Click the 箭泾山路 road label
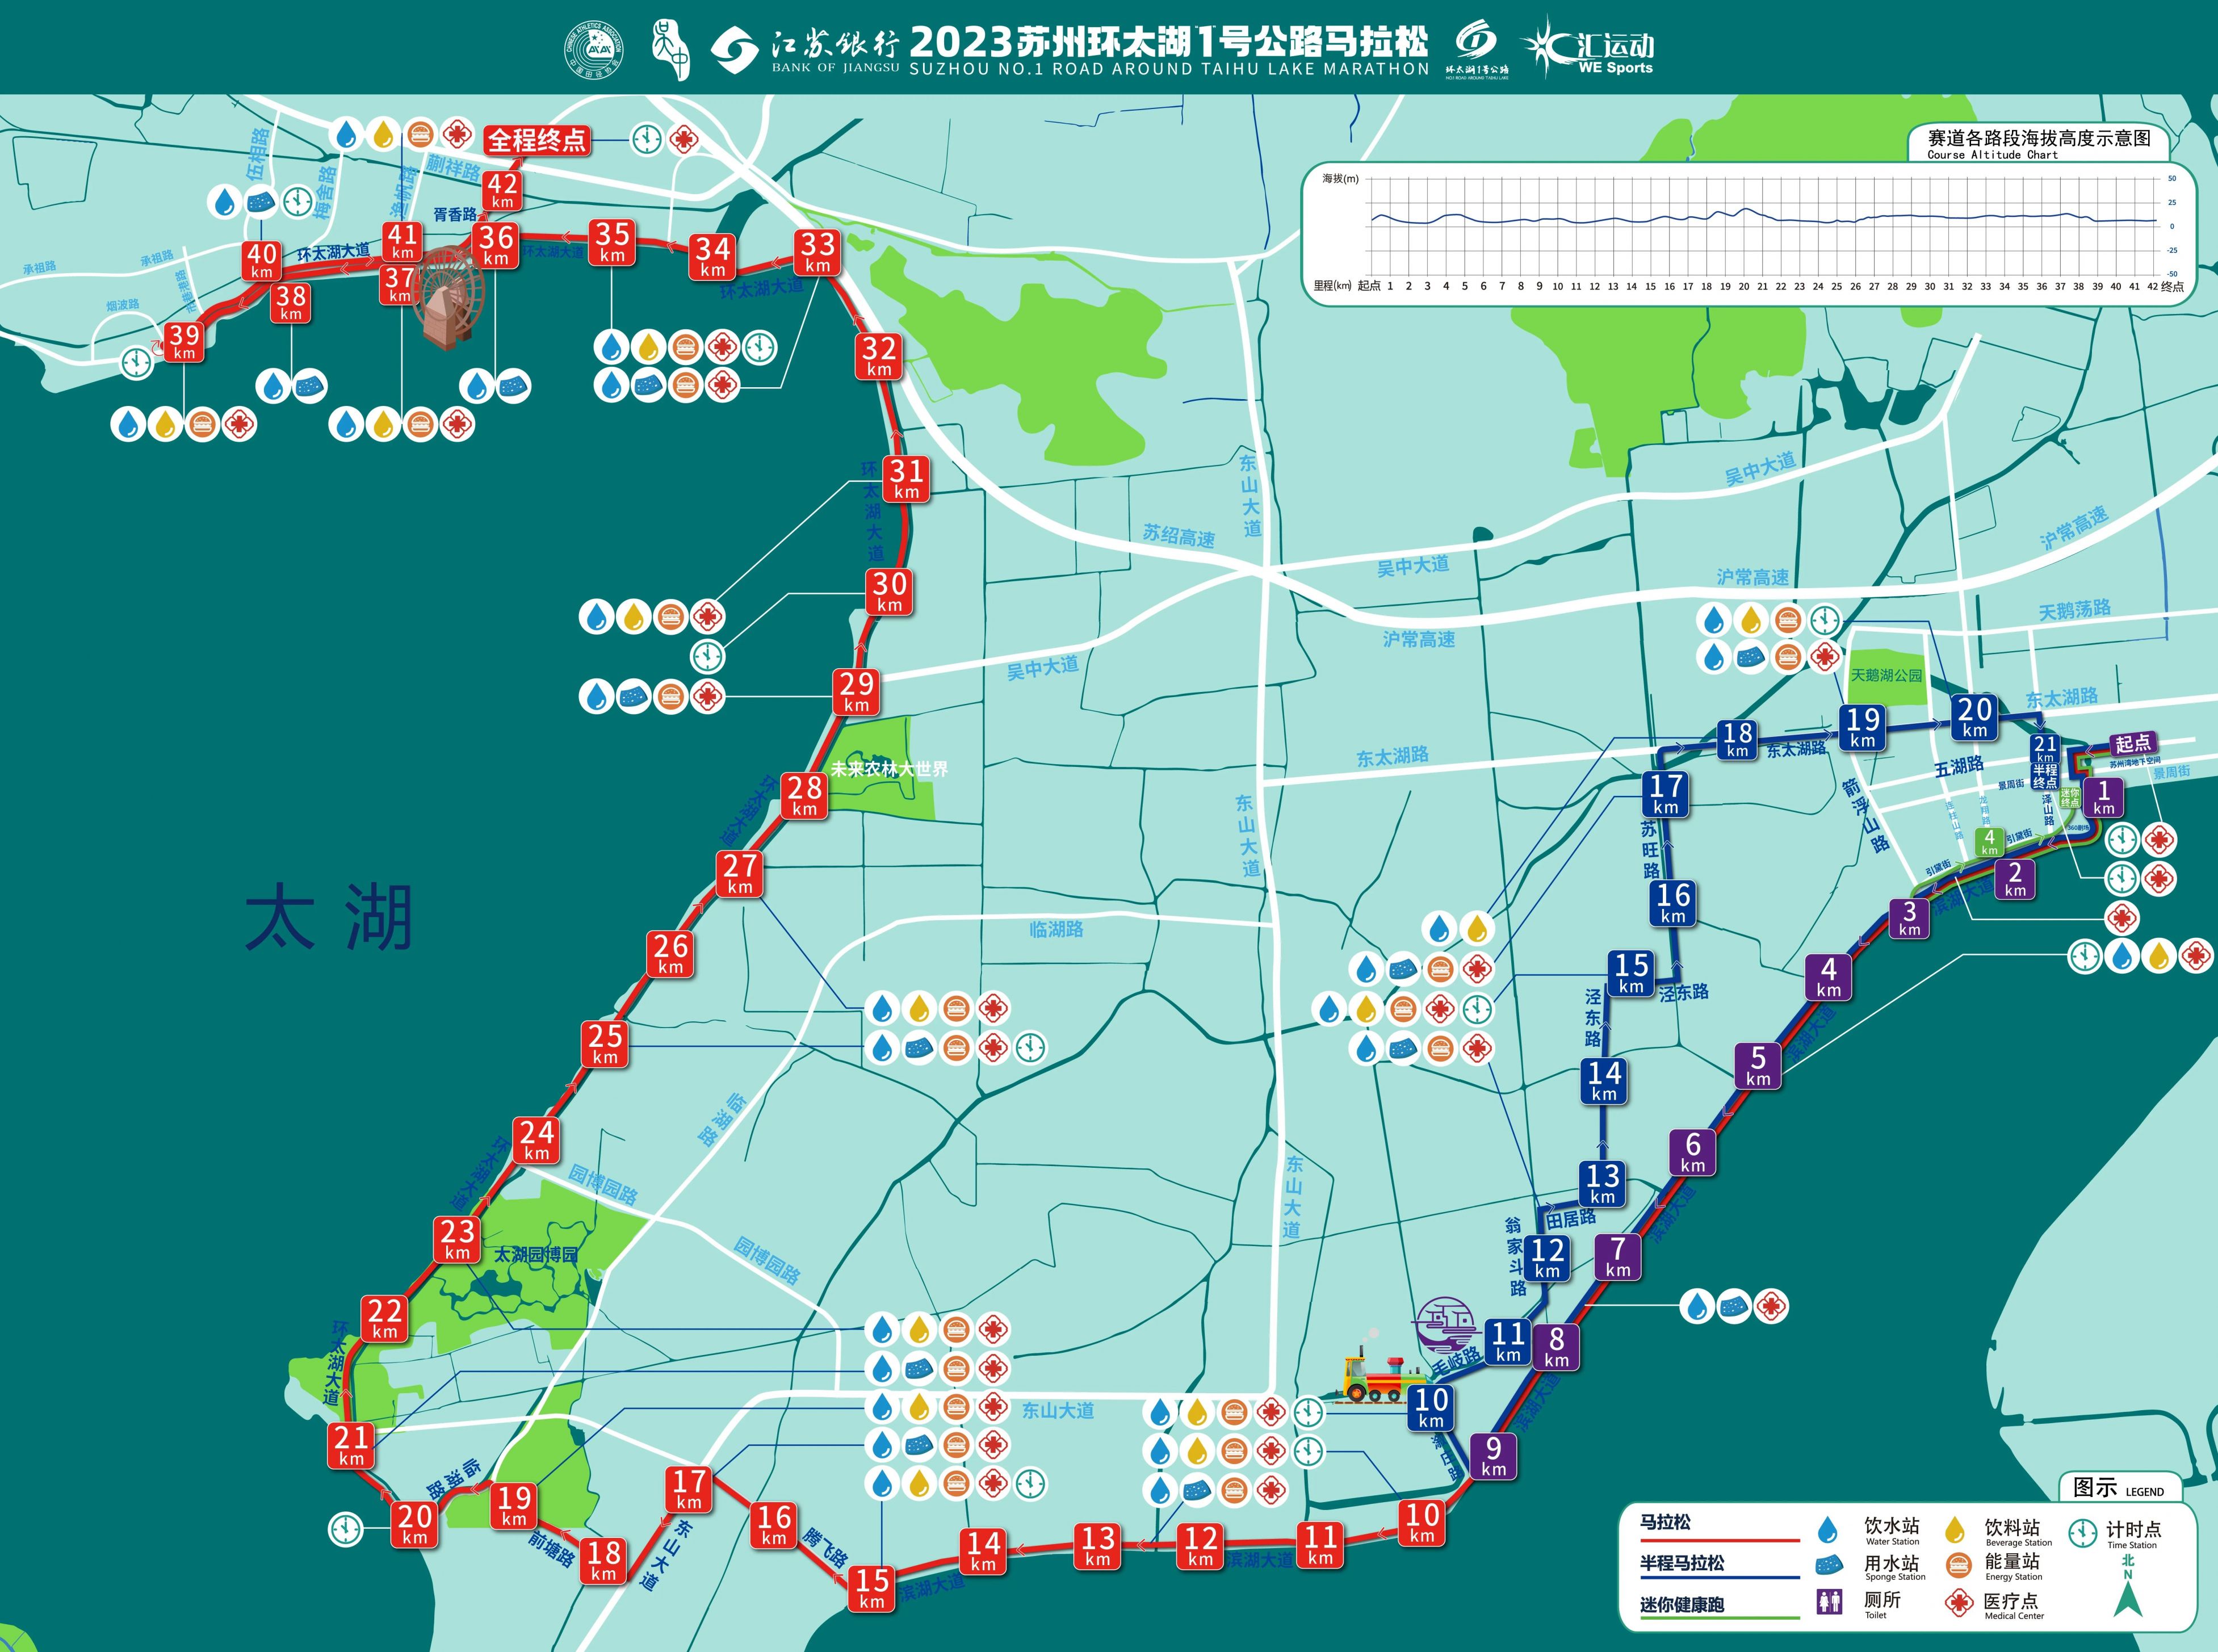 [1865, 816]
